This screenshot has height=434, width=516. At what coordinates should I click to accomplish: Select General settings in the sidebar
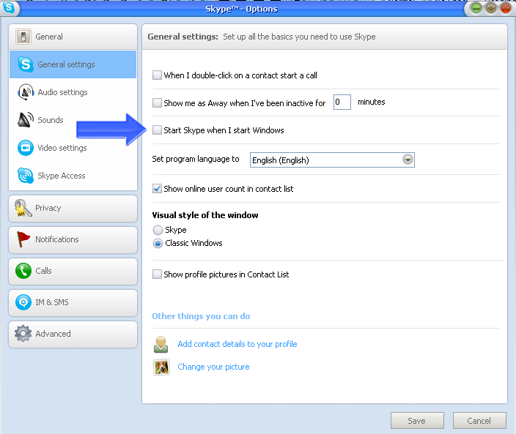tap(73, 64)
